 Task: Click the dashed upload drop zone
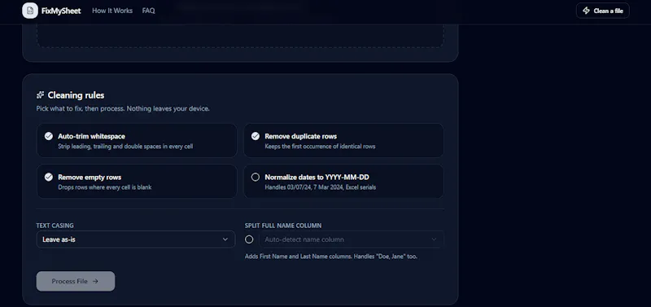click(x=240, y=36)
